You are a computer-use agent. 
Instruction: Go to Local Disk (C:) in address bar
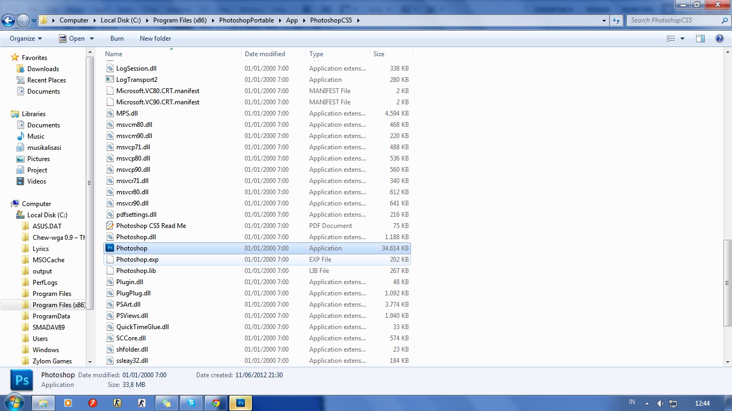tap(121, 20)
